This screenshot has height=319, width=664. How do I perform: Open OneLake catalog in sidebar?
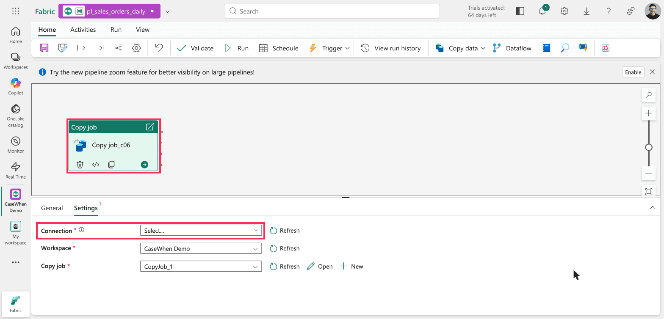(16, 115)
